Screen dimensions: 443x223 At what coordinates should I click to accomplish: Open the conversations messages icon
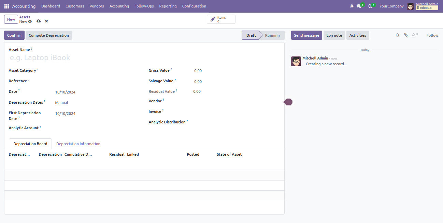click(359, 6)
